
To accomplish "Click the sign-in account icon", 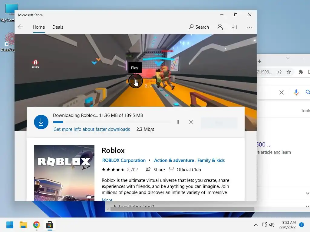I will (x=220, y=27).
